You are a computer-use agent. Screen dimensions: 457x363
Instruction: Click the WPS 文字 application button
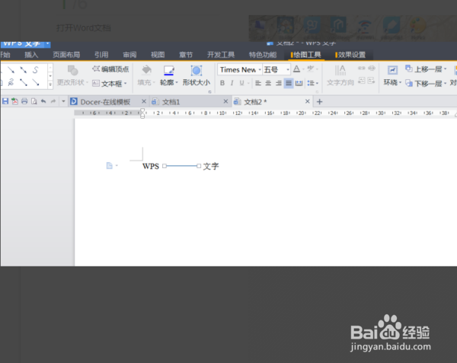(22, 43)
